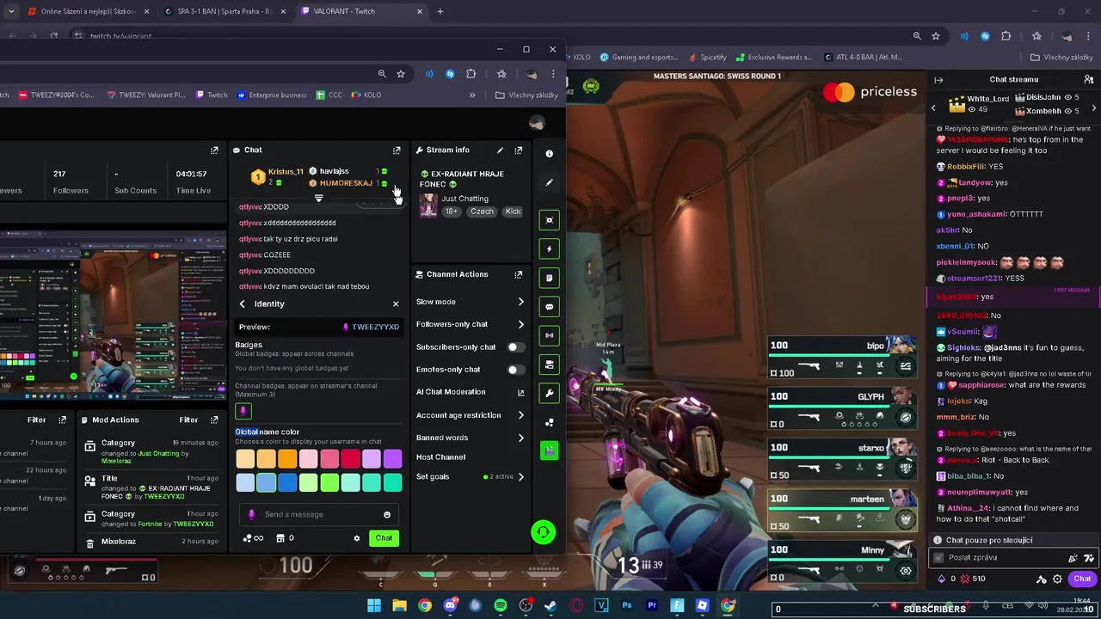The width and height of the screenshot is (1101, 619).
Task: Collapse the Twitch chat sidebar
Action: point(938,80)
